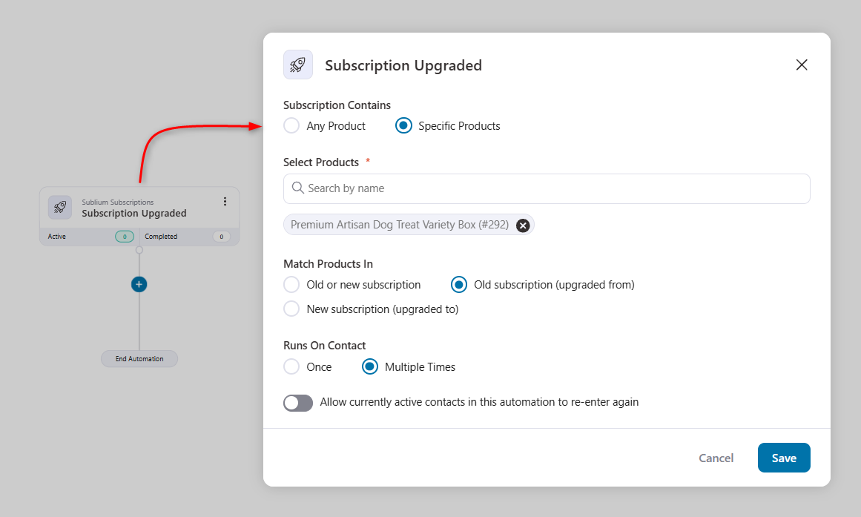This screenshot has height=517, width=861.
Task: Choose Old subscription (upgraded from) option
Action: (459, 285)
